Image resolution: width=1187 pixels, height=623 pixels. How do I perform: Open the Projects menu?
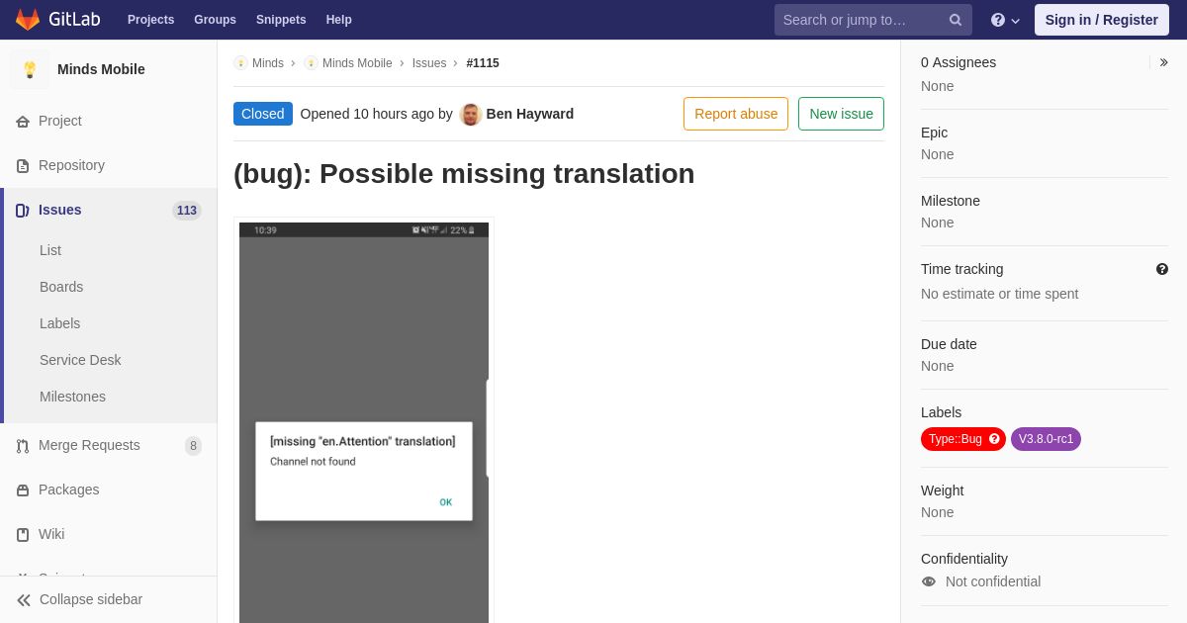150,20
